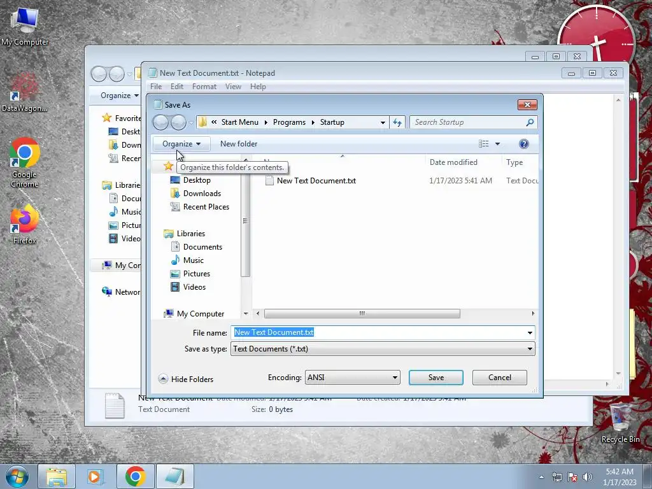Open Recycle Bin on desktop
Viewport: 652px width, 489px height.
click(620, 423)
